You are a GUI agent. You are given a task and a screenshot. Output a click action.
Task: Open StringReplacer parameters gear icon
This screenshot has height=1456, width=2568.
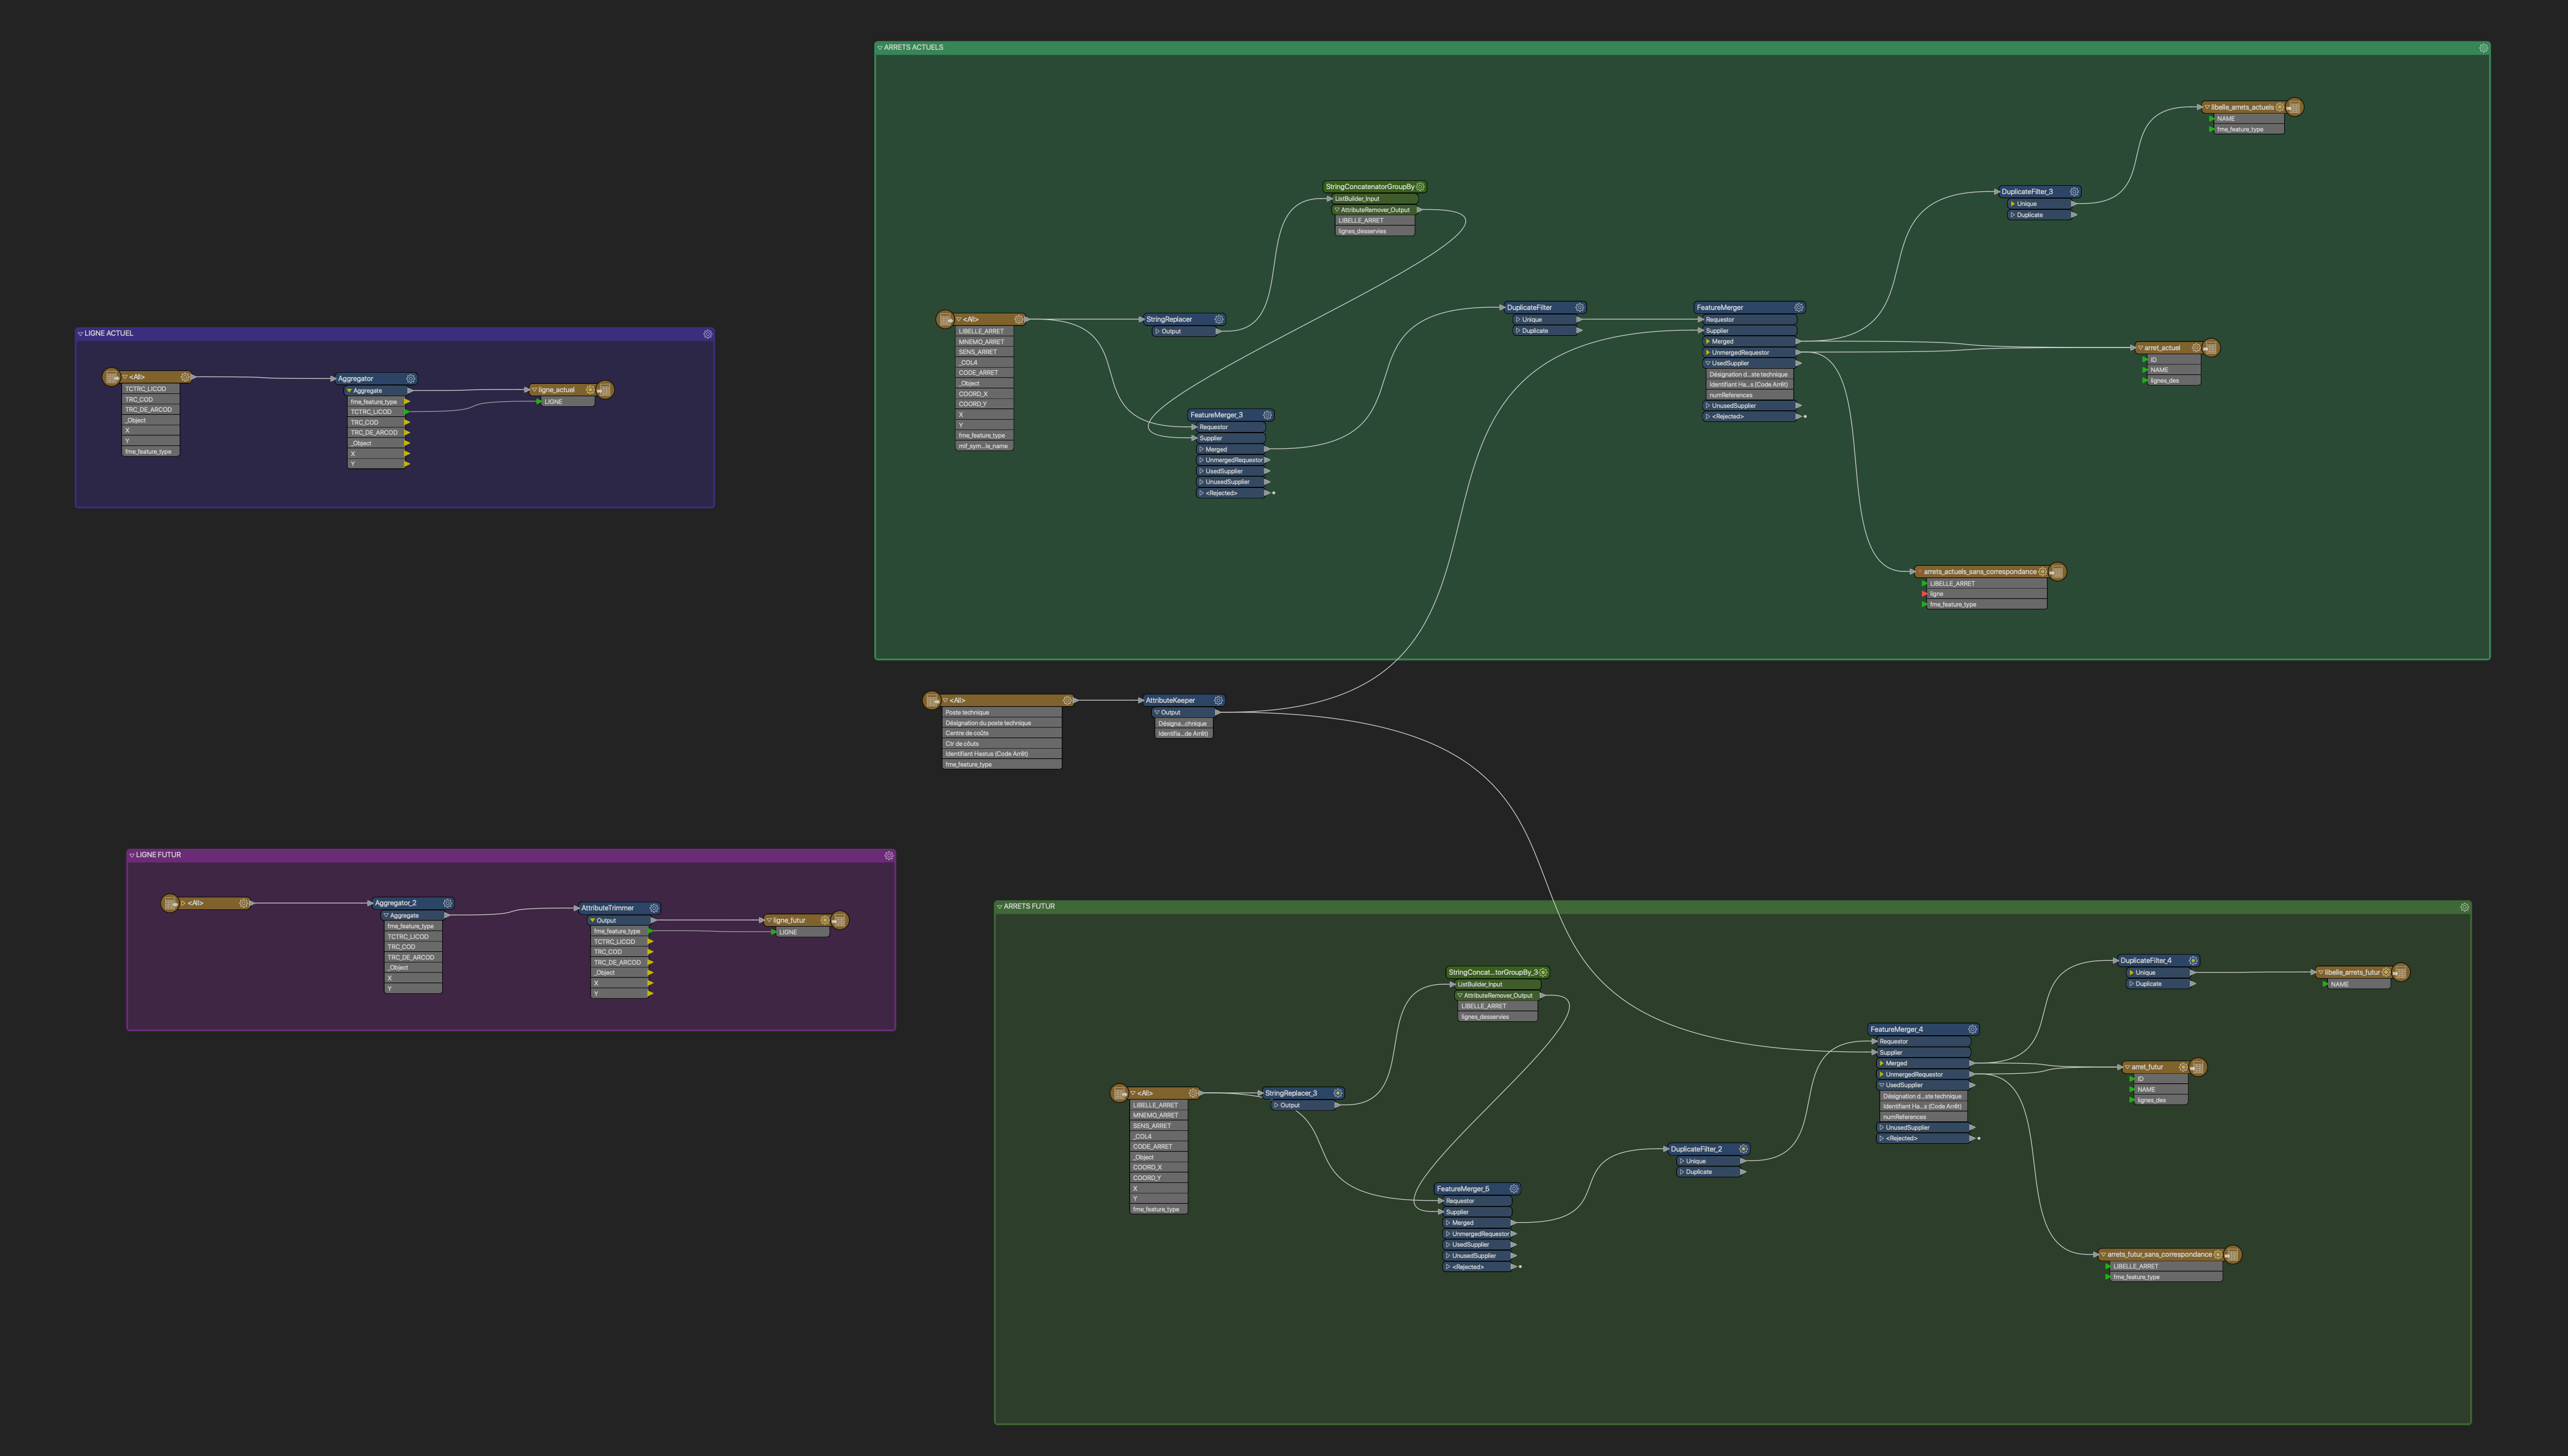pos(1218,320)
